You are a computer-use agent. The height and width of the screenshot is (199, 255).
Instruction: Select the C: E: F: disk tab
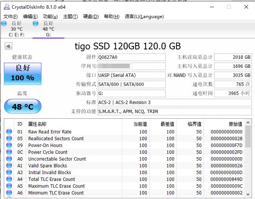pyautogui.click(x=16, y=29)
